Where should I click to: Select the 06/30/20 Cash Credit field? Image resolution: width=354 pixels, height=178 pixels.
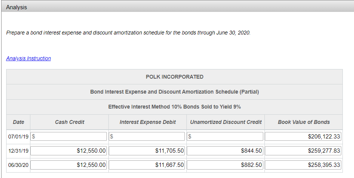[x=69, y=165]
